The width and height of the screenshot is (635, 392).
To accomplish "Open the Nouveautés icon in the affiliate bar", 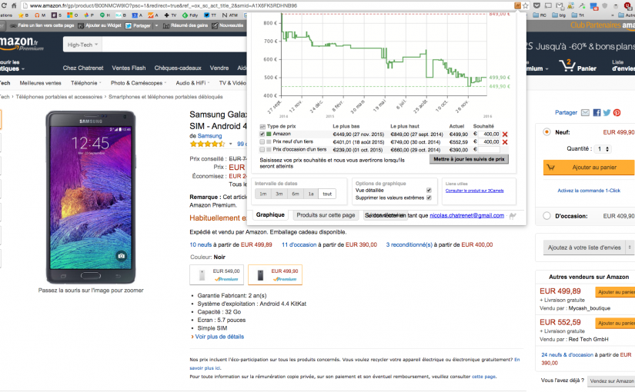I will pos(215,25).
